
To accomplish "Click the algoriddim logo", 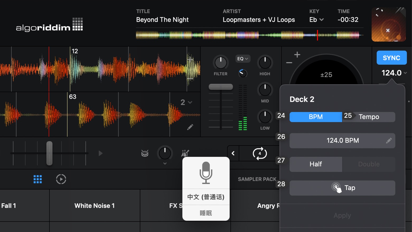I will pos(49,25).
